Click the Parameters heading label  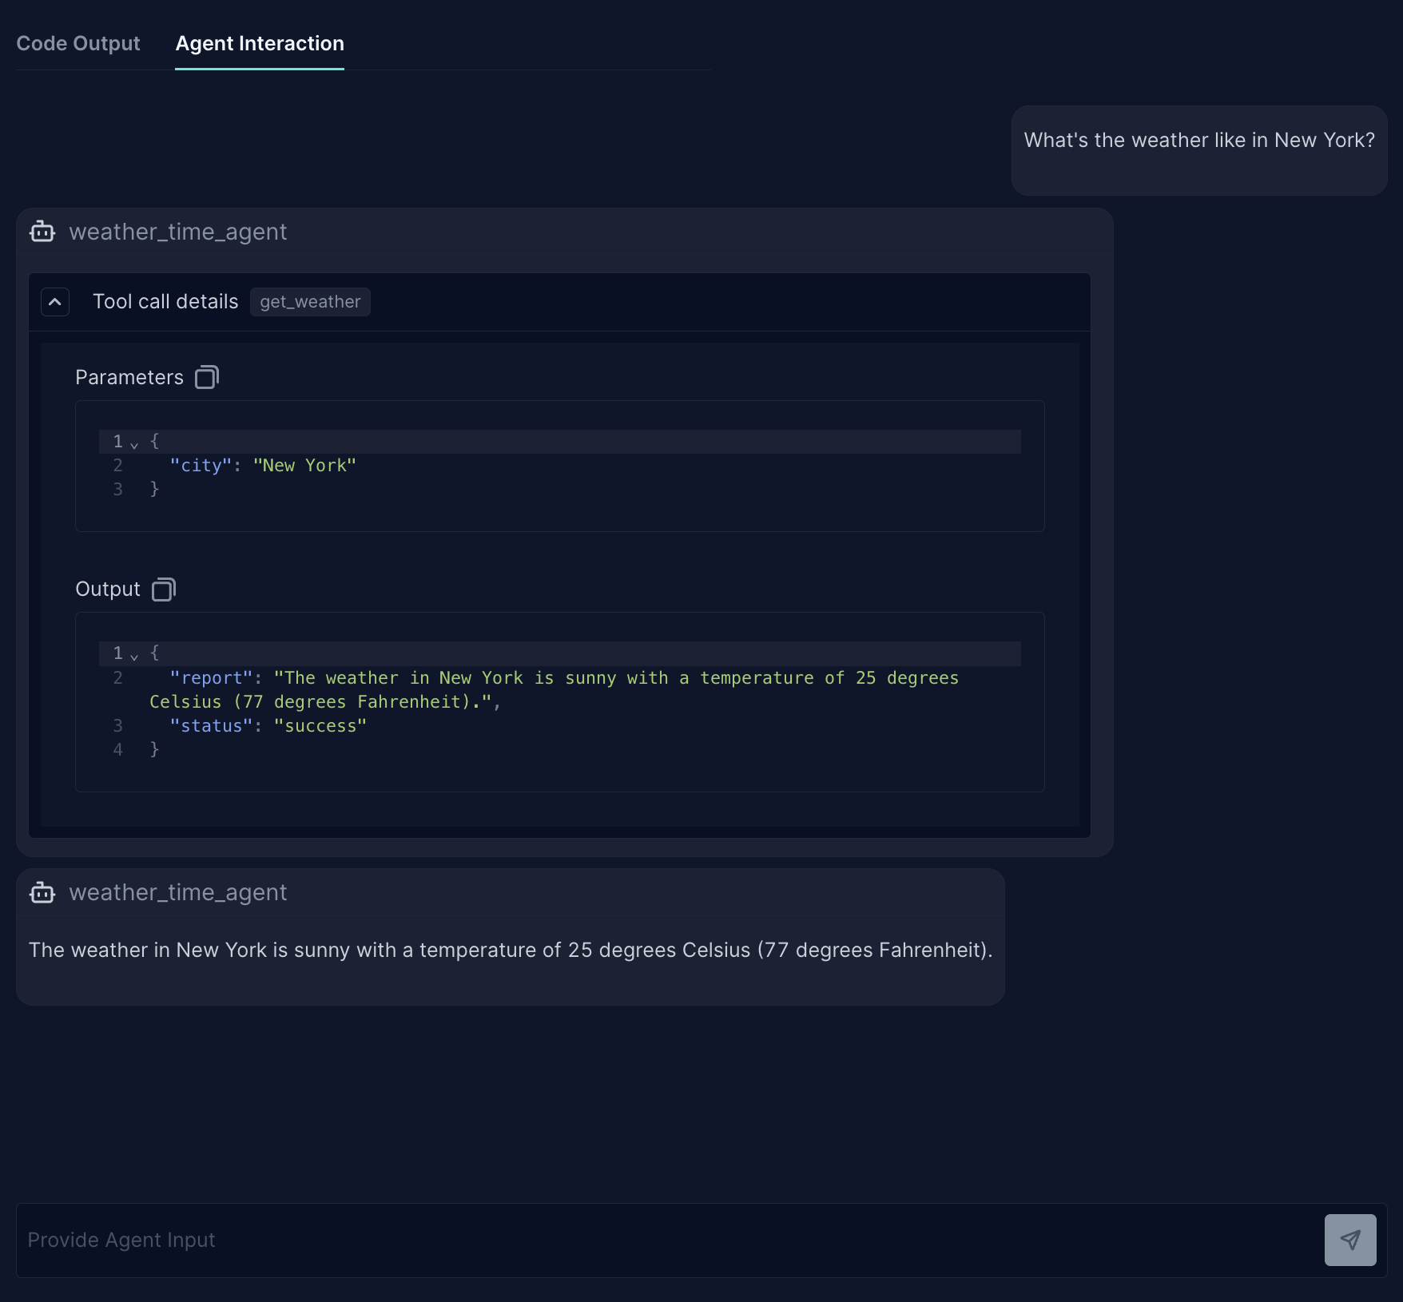point(129,377)
